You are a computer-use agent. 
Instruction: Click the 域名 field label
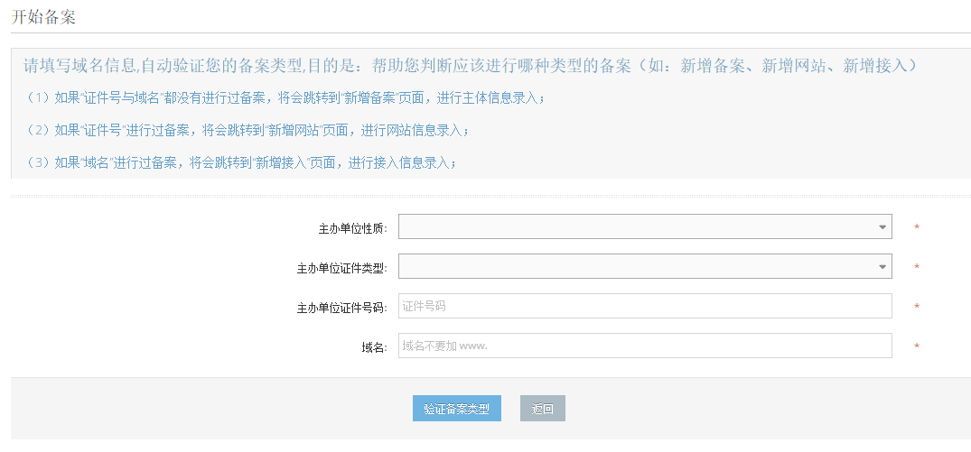[x=374, y=347]
